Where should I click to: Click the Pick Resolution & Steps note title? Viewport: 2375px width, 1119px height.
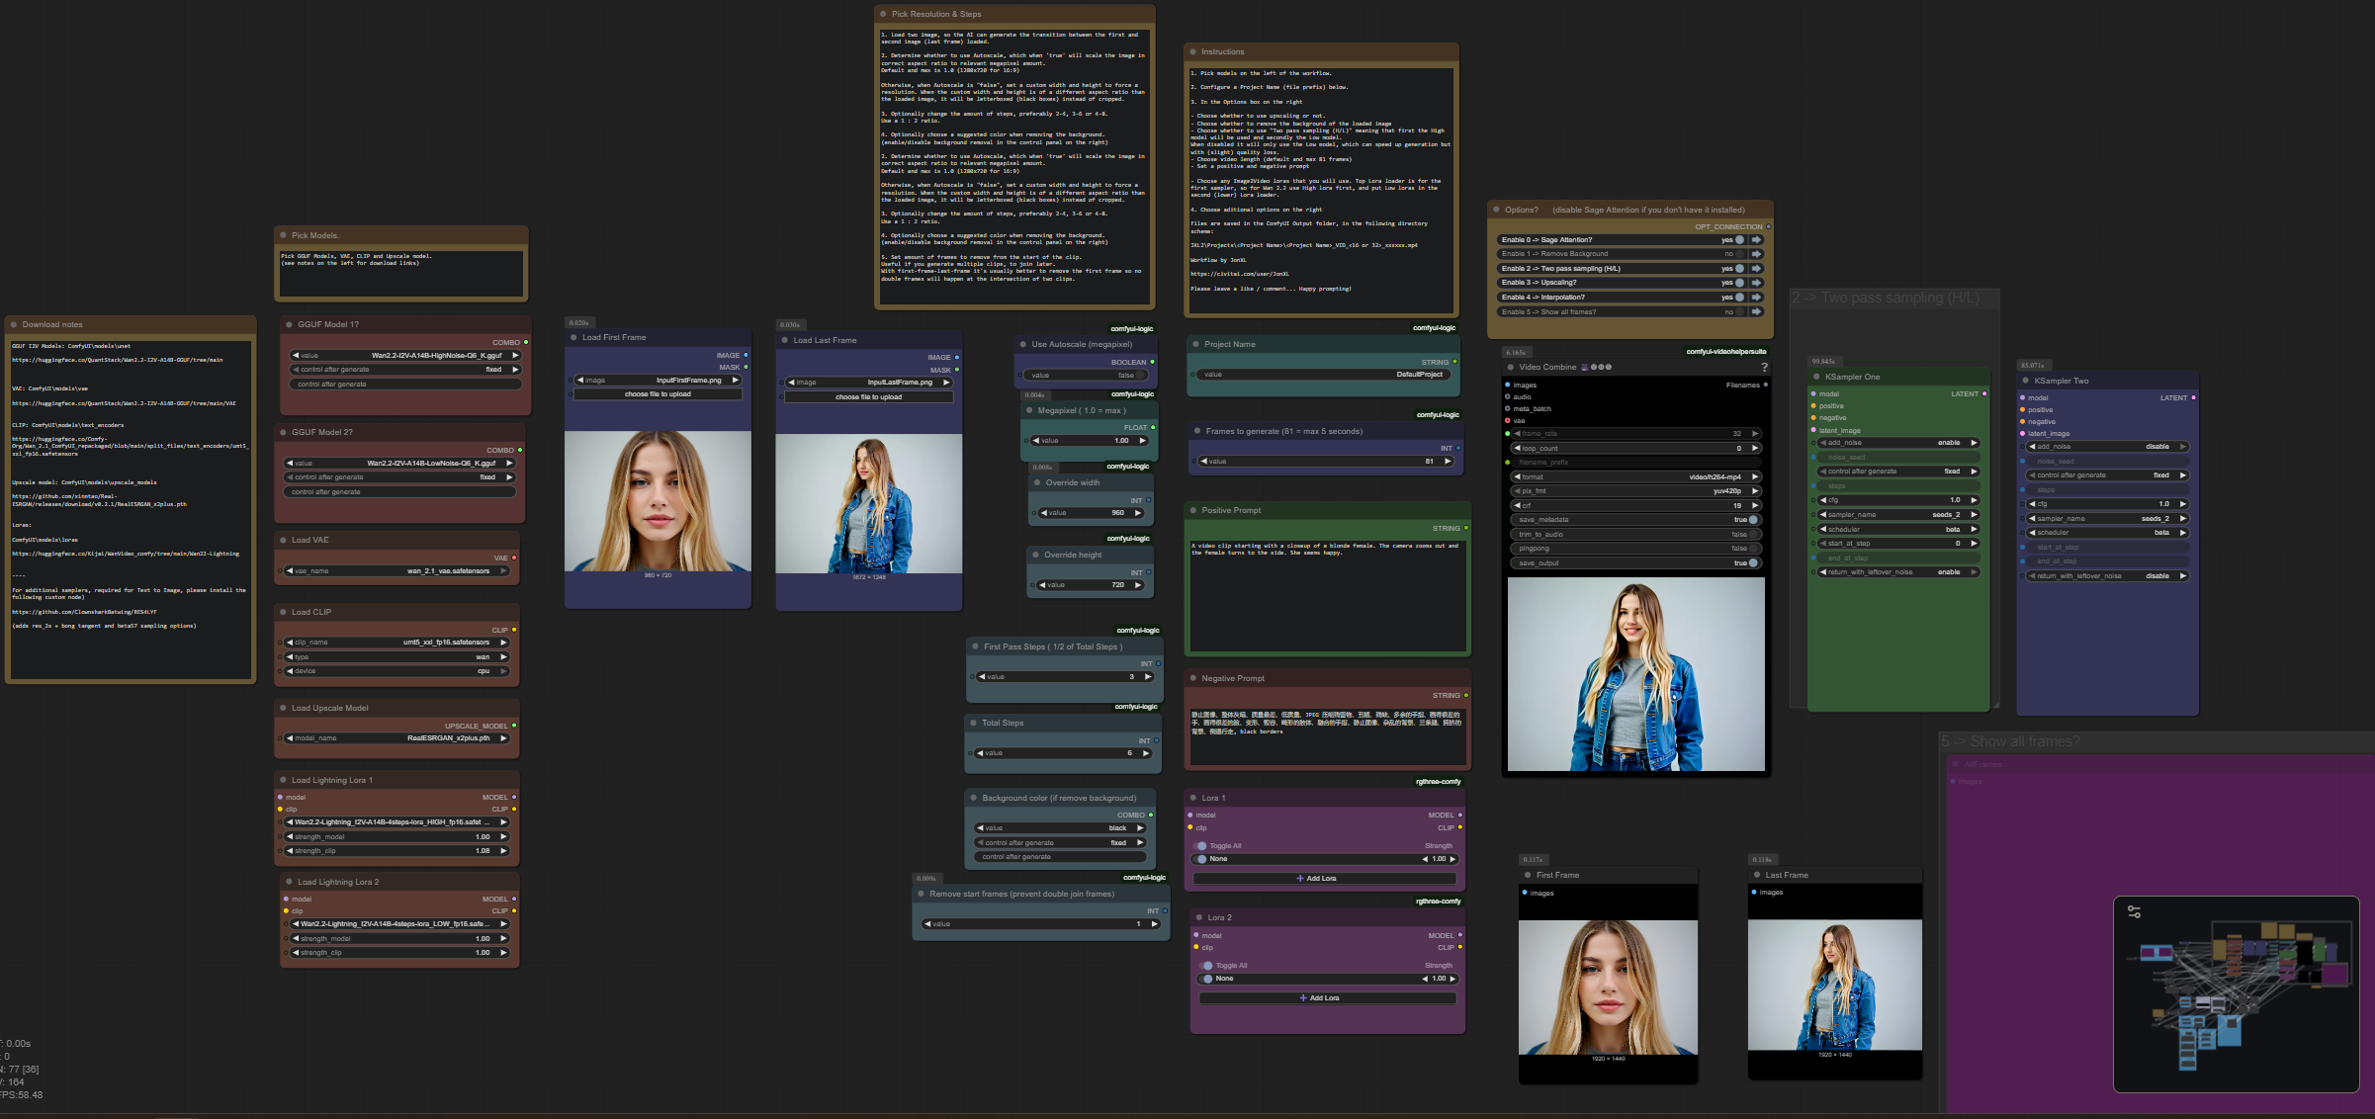(x=935, y=14)
